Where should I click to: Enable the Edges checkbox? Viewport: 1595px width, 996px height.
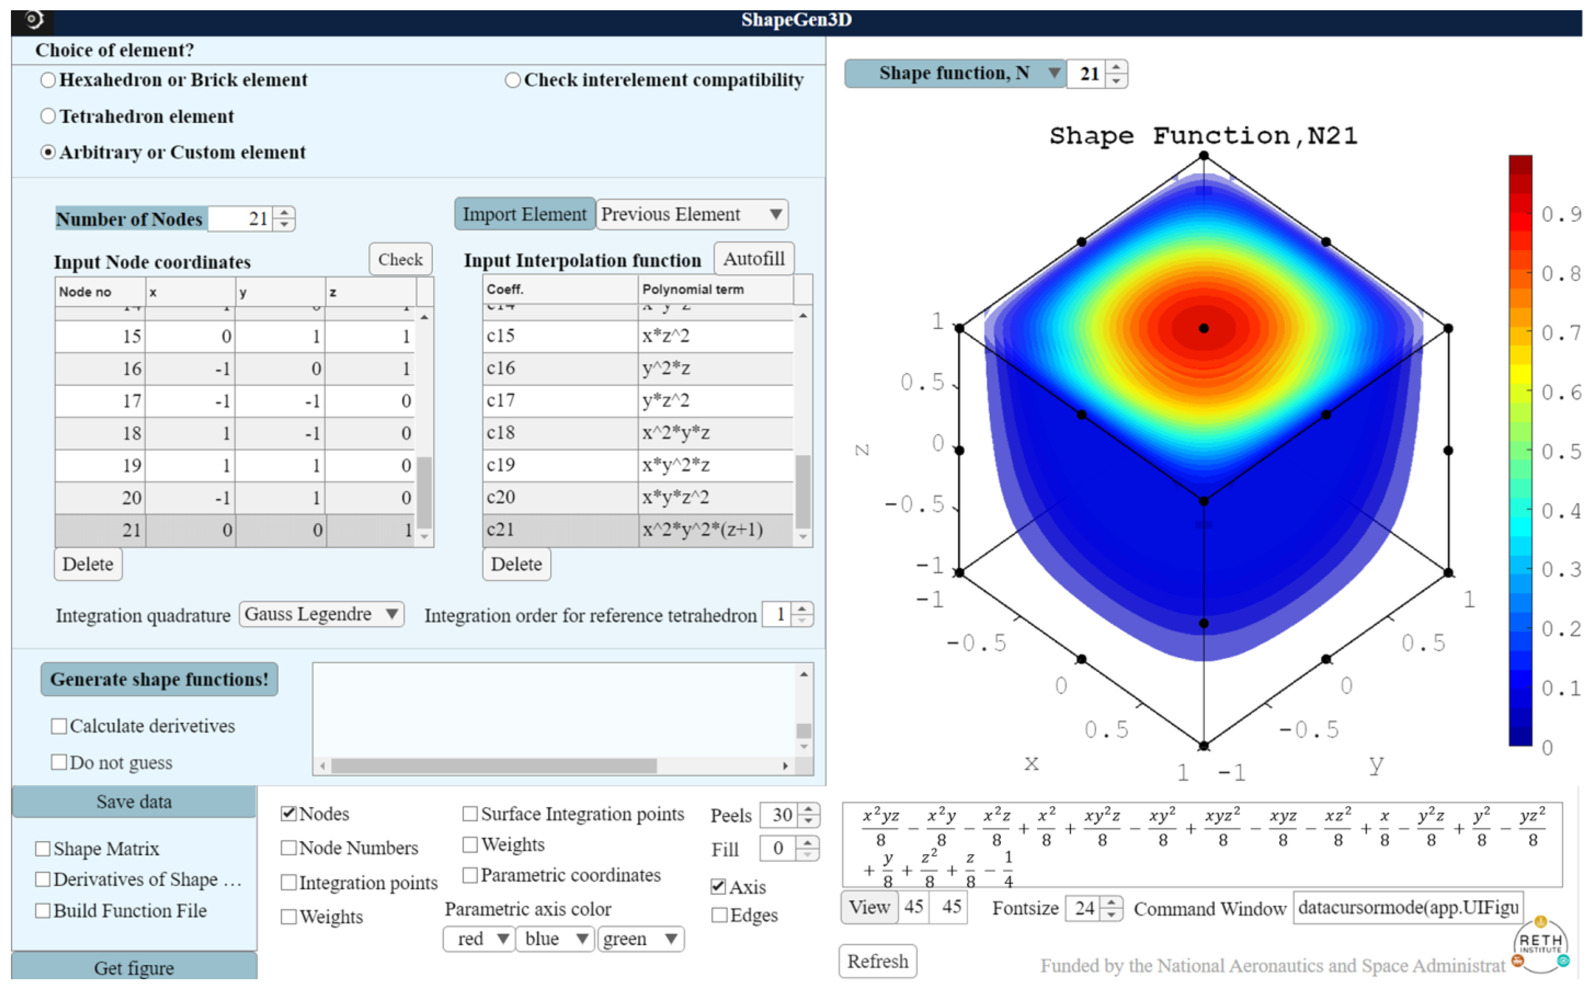[x=719, y=915]
